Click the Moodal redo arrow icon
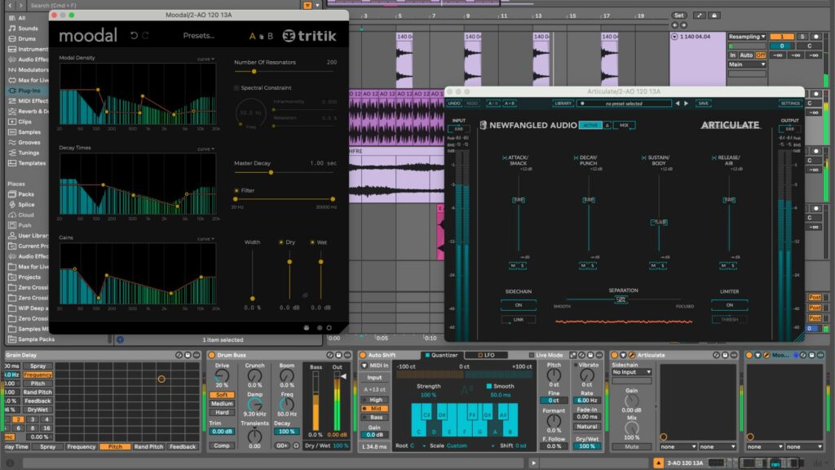 tap(145, 36)
